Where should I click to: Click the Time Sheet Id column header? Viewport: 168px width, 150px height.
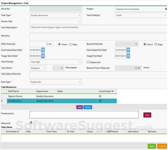click(x=15, y=131)
